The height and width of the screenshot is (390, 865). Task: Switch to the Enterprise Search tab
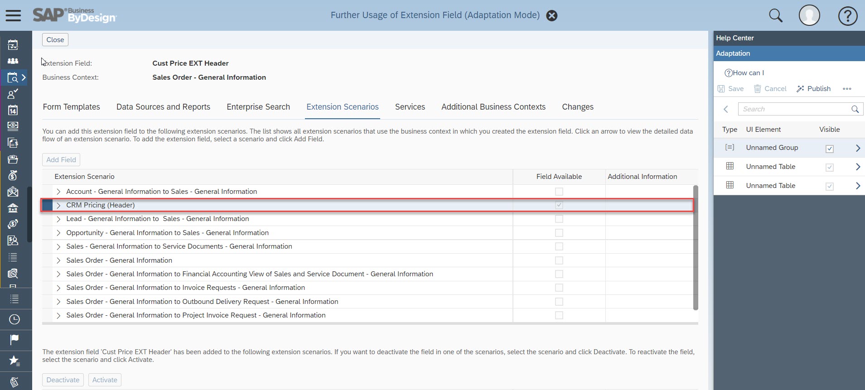click(258, 107)
